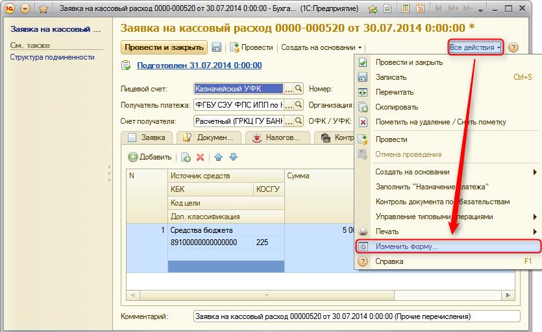The image size is (542, 332).
Task: Click search magnifier in Счет получателя field
Action: tap(299, 121)
